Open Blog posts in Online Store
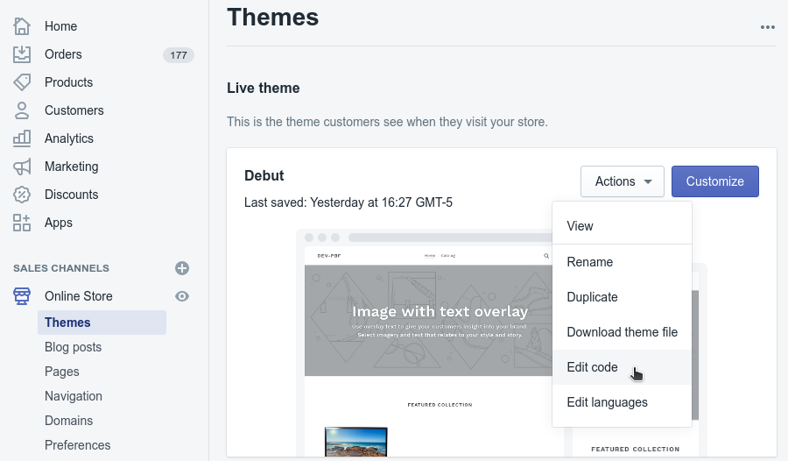This screenshot has height=461, width=788. coord(74,347)
